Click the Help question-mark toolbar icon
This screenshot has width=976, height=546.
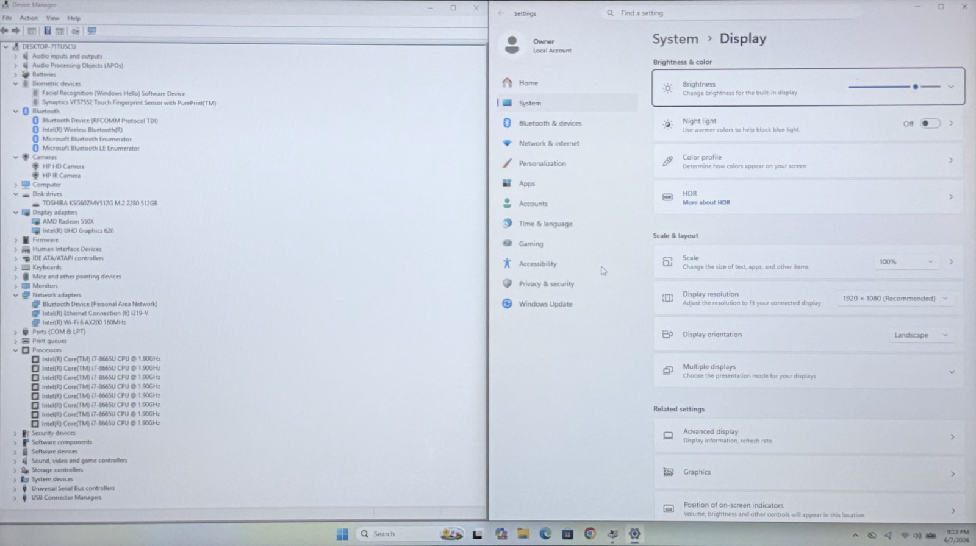(x=47, y=30)
